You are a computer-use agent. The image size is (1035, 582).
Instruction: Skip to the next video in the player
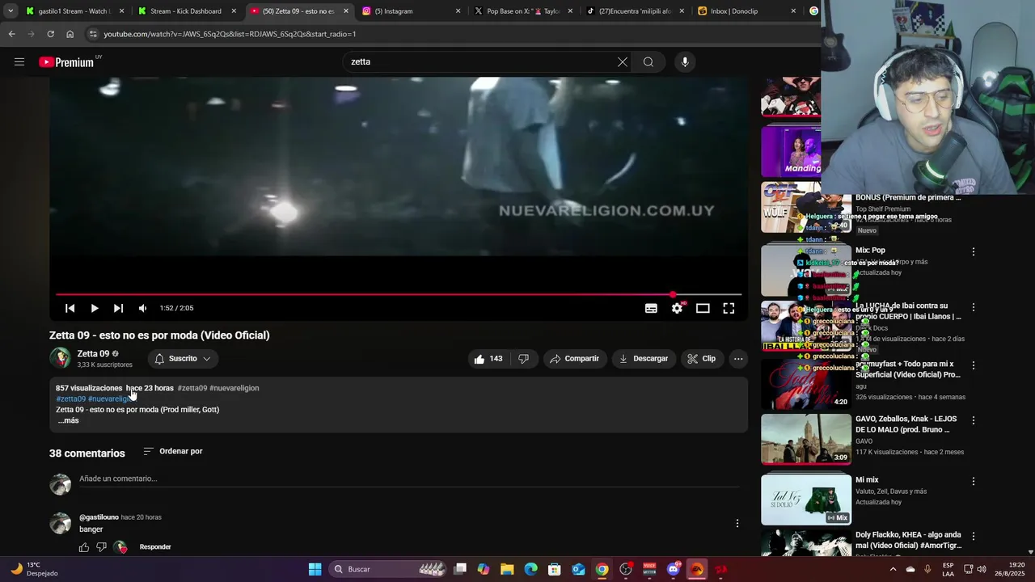point(119,308)
